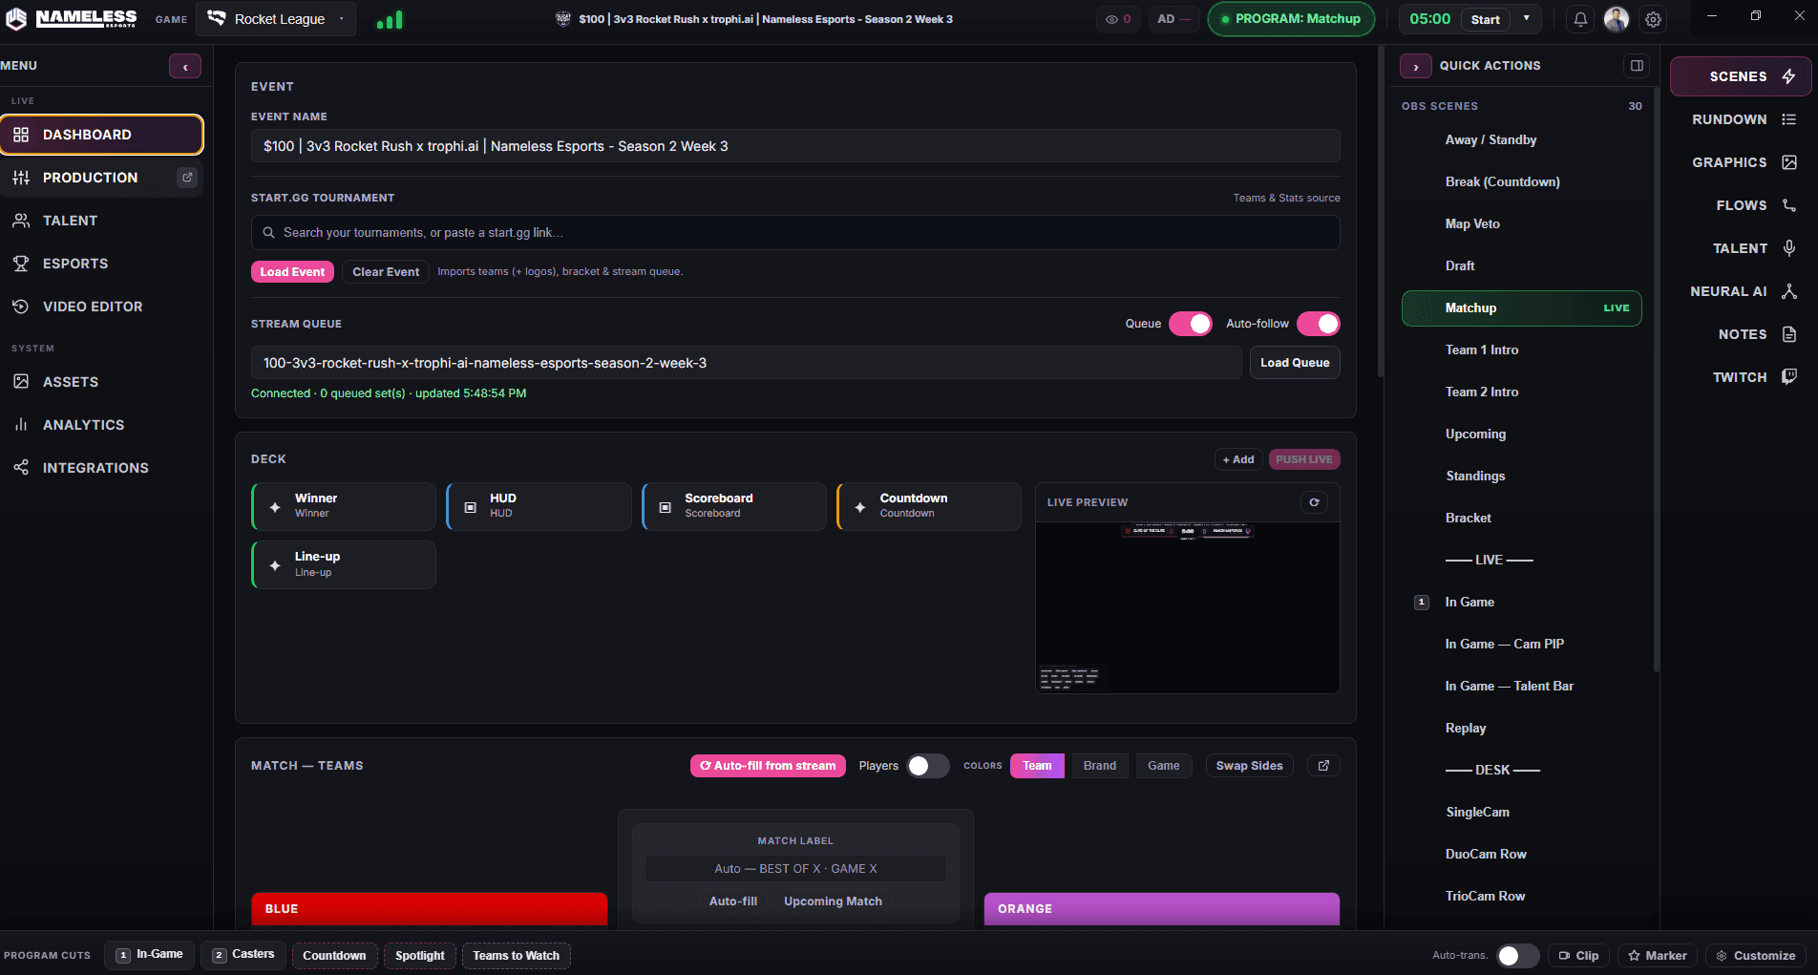Click the Push Live button
This screenshot has height=975, width=1818.
[1304, 459]
